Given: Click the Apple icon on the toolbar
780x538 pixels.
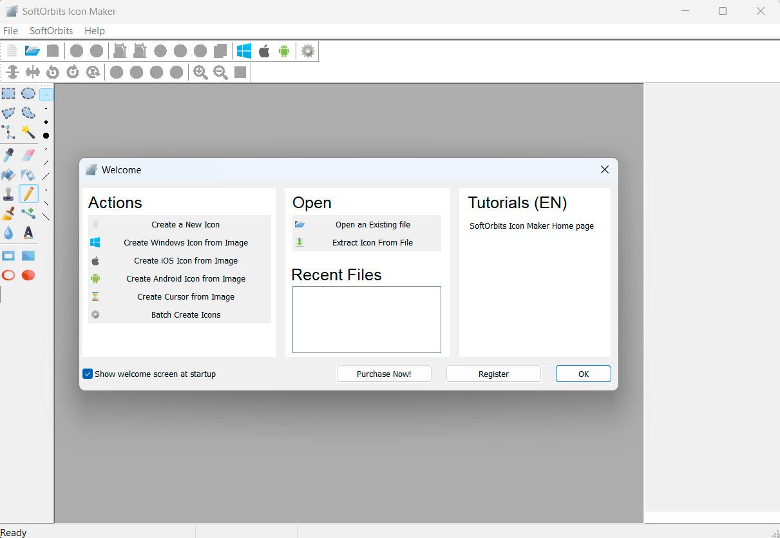Looking at the screenshot, I should 264,51.
